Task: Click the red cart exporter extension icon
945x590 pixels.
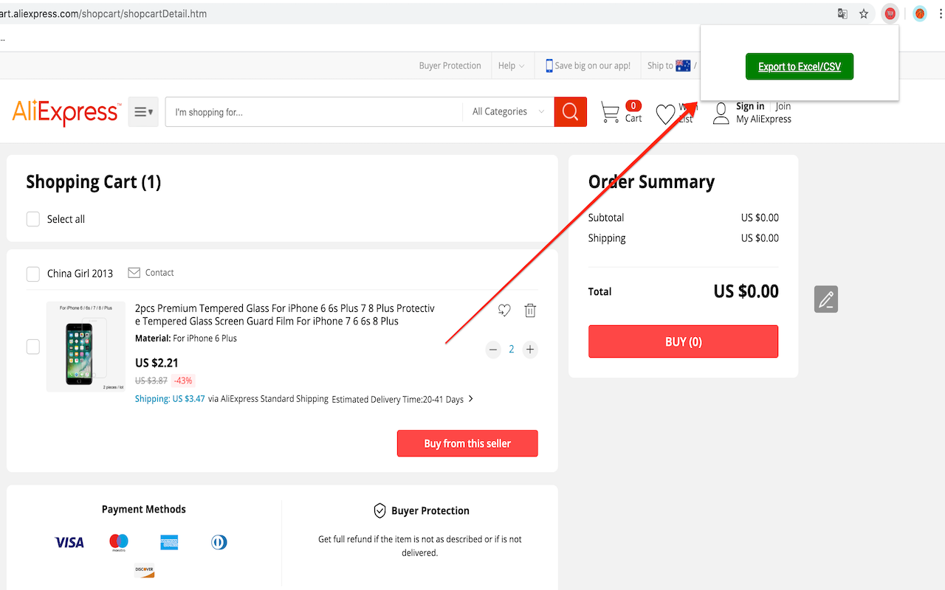Action: click(x=890, y=13)
